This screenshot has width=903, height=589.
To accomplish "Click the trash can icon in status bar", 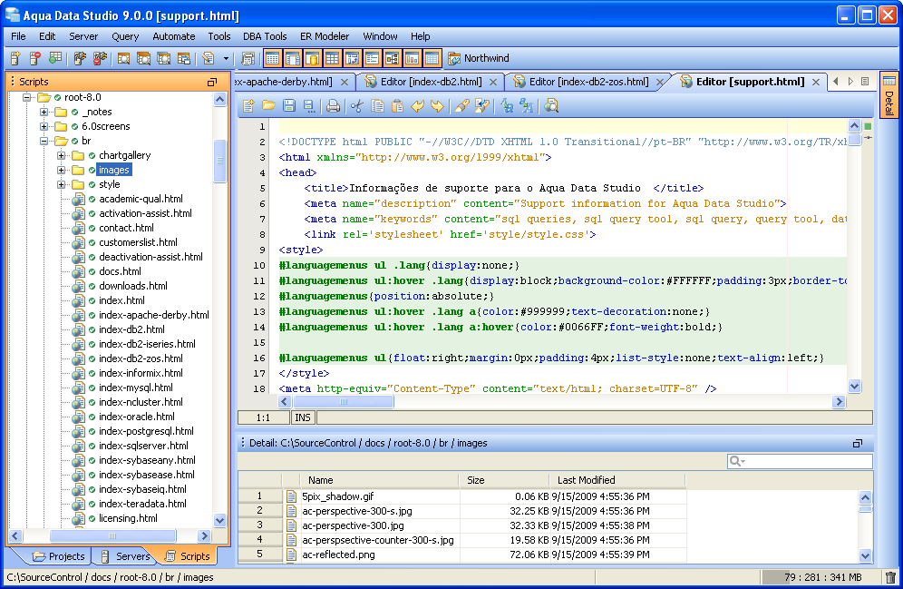I will 890,577.
